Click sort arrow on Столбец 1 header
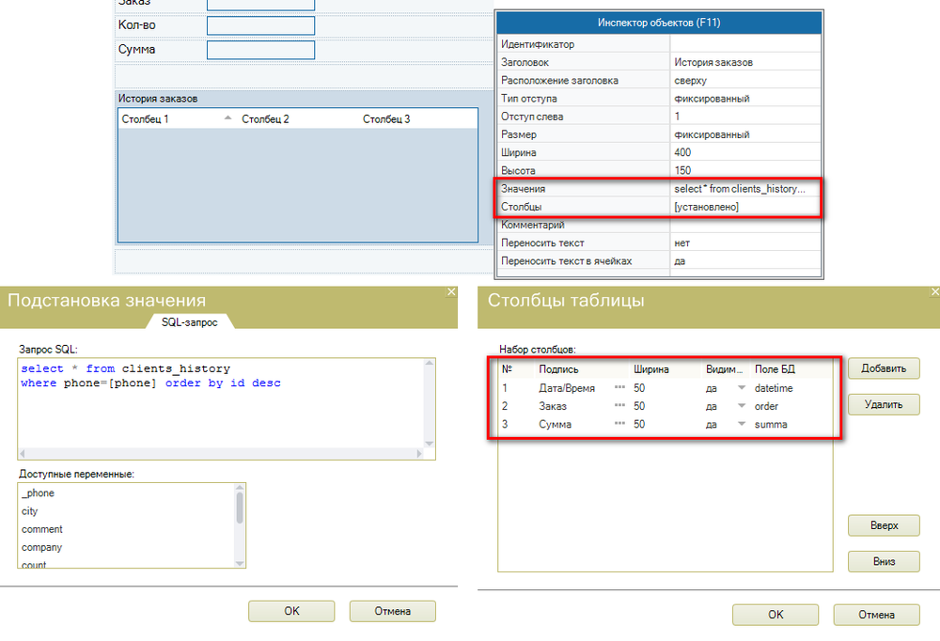This screenshot has width=940, height=641. pos(227,119)
